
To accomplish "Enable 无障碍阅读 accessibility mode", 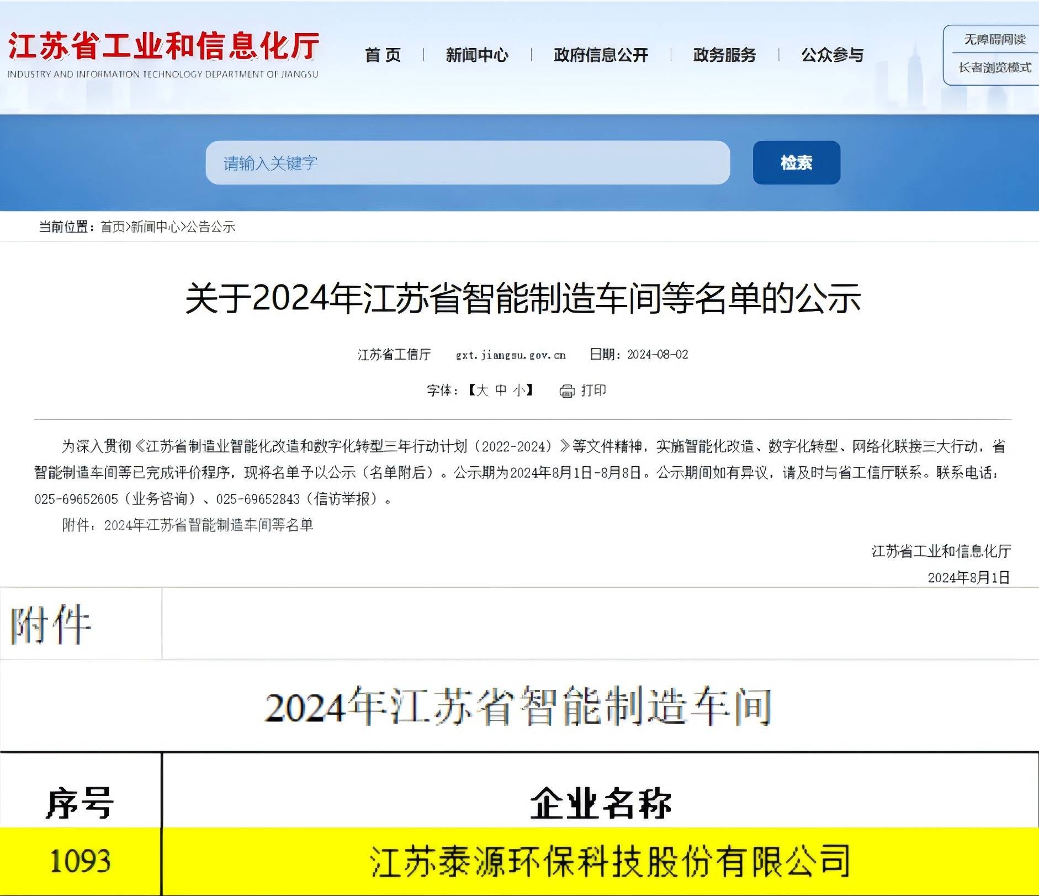I will (994, 40).
